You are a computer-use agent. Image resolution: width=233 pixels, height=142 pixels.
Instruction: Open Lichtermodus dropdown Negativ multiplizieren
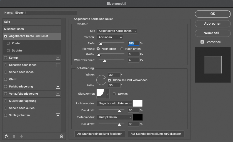pyautogui.click(x=114, y=103)
